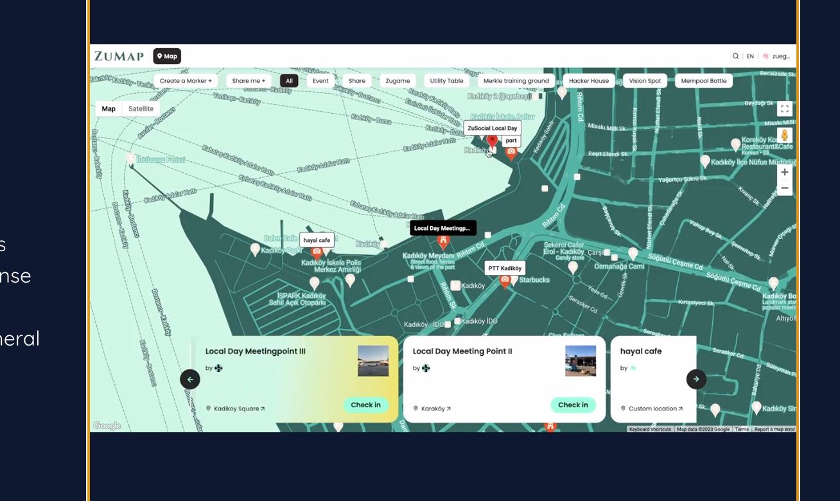Toggle fullscreen map view

click(784, 109)
